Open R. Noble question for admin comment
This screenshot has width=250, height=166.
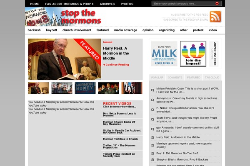click(x=185, y=110)
